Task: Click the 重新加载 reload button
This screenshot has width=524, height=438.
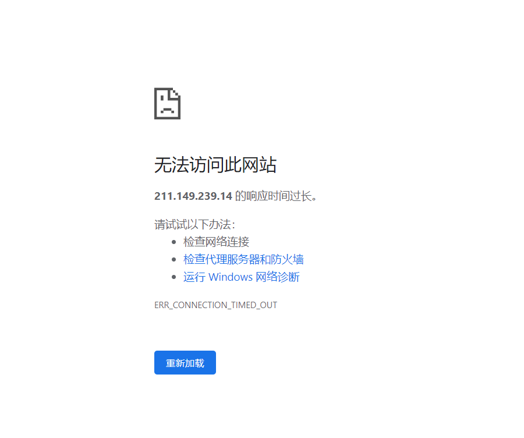Action: tap(185, 362)
